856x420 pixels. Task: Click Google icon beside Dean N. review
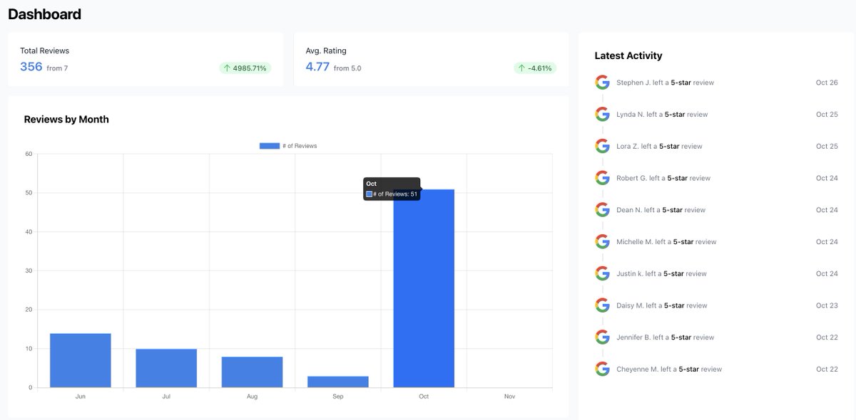[x=602, y=209]
